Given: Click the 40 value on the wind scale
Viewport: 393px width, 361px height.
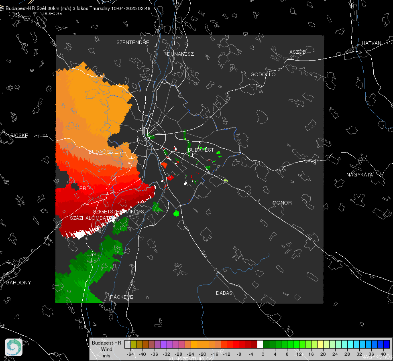Looking at the screenshot, I should pos(383,354).
